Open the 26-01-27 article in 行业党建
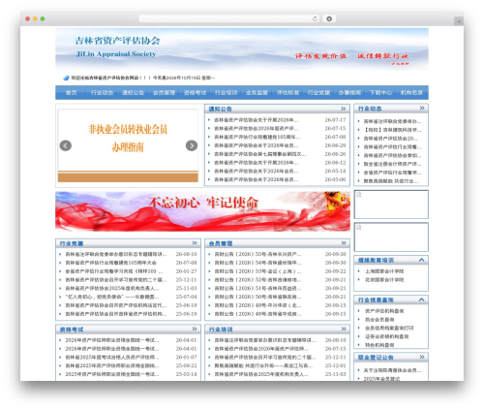 point(114,271)
